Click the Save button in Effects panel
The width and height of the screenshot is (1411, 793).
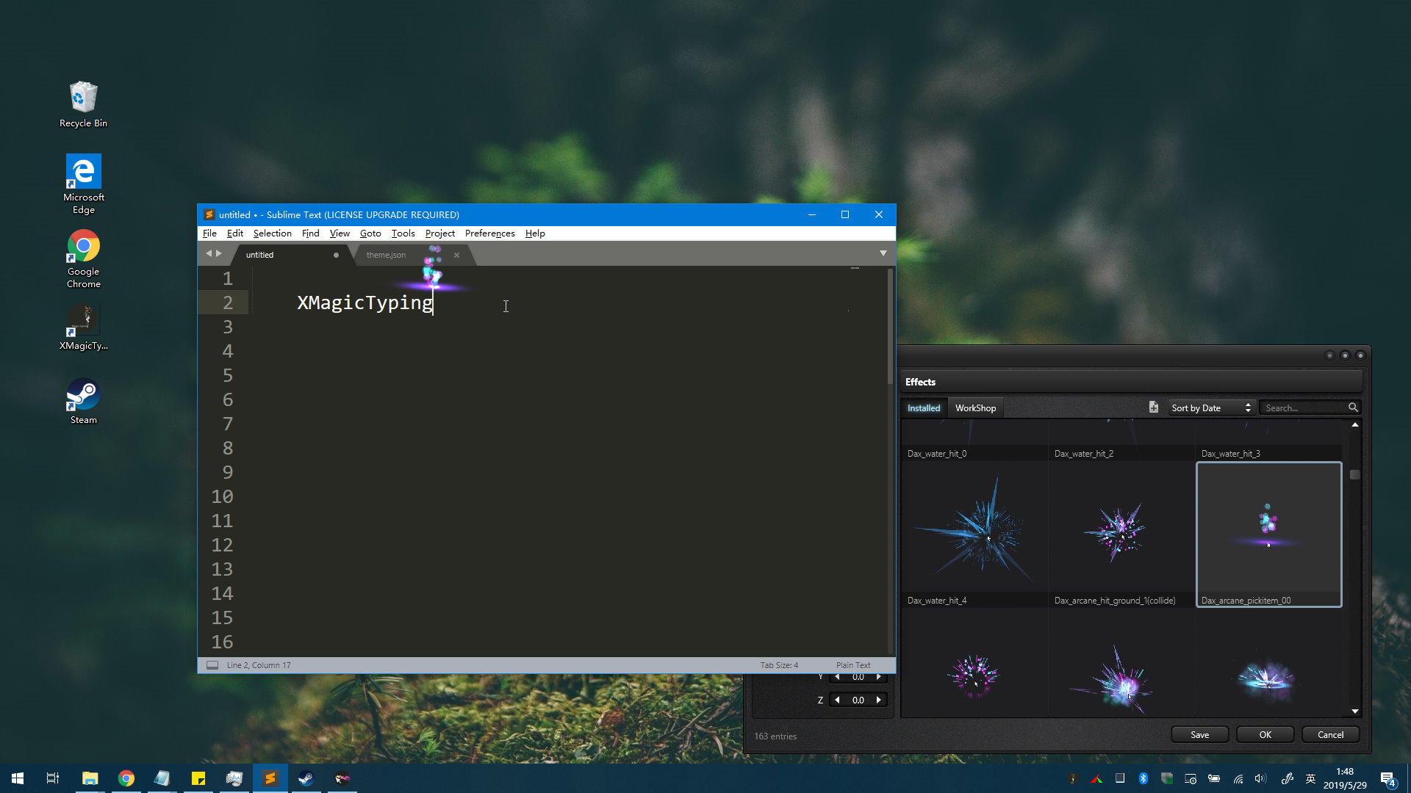click(x=1202, y=734)
